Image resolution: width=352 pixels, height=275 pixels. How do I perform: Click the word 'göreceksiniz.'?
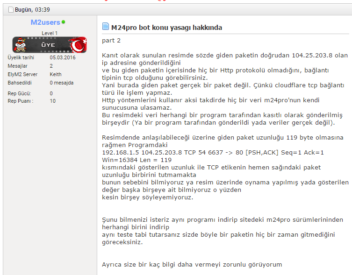[x=122, y=242]
